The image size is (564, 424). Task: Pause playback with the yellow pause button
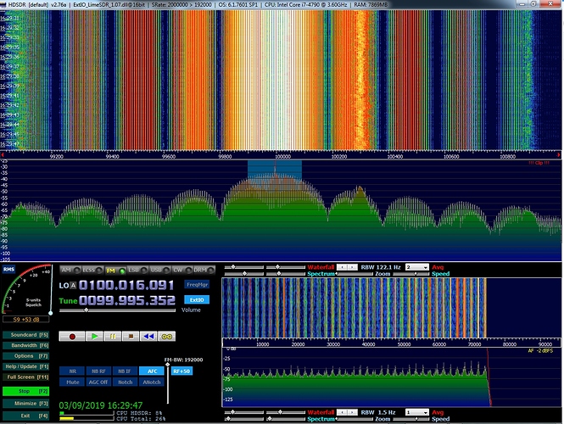[113, 337]
